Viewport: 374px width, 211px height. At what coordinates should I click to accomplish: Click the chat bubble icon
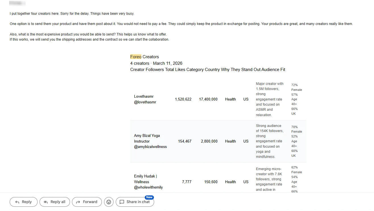point(122,202)
